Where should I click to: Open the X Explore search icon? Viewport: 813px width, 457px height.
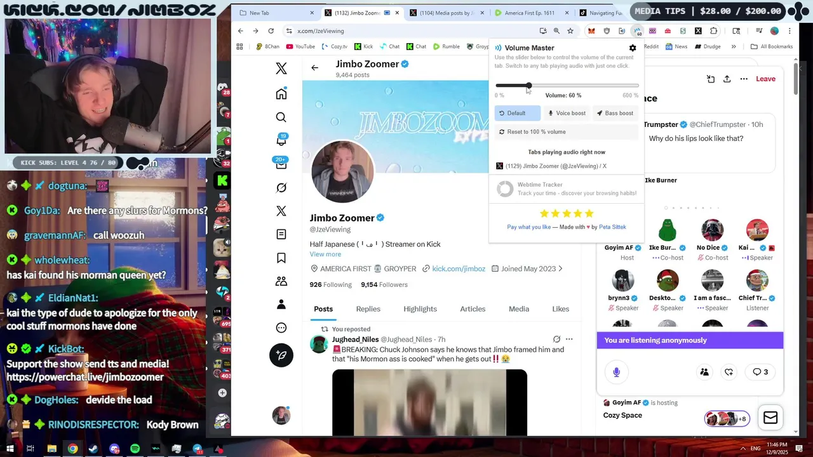pos(281,117)
